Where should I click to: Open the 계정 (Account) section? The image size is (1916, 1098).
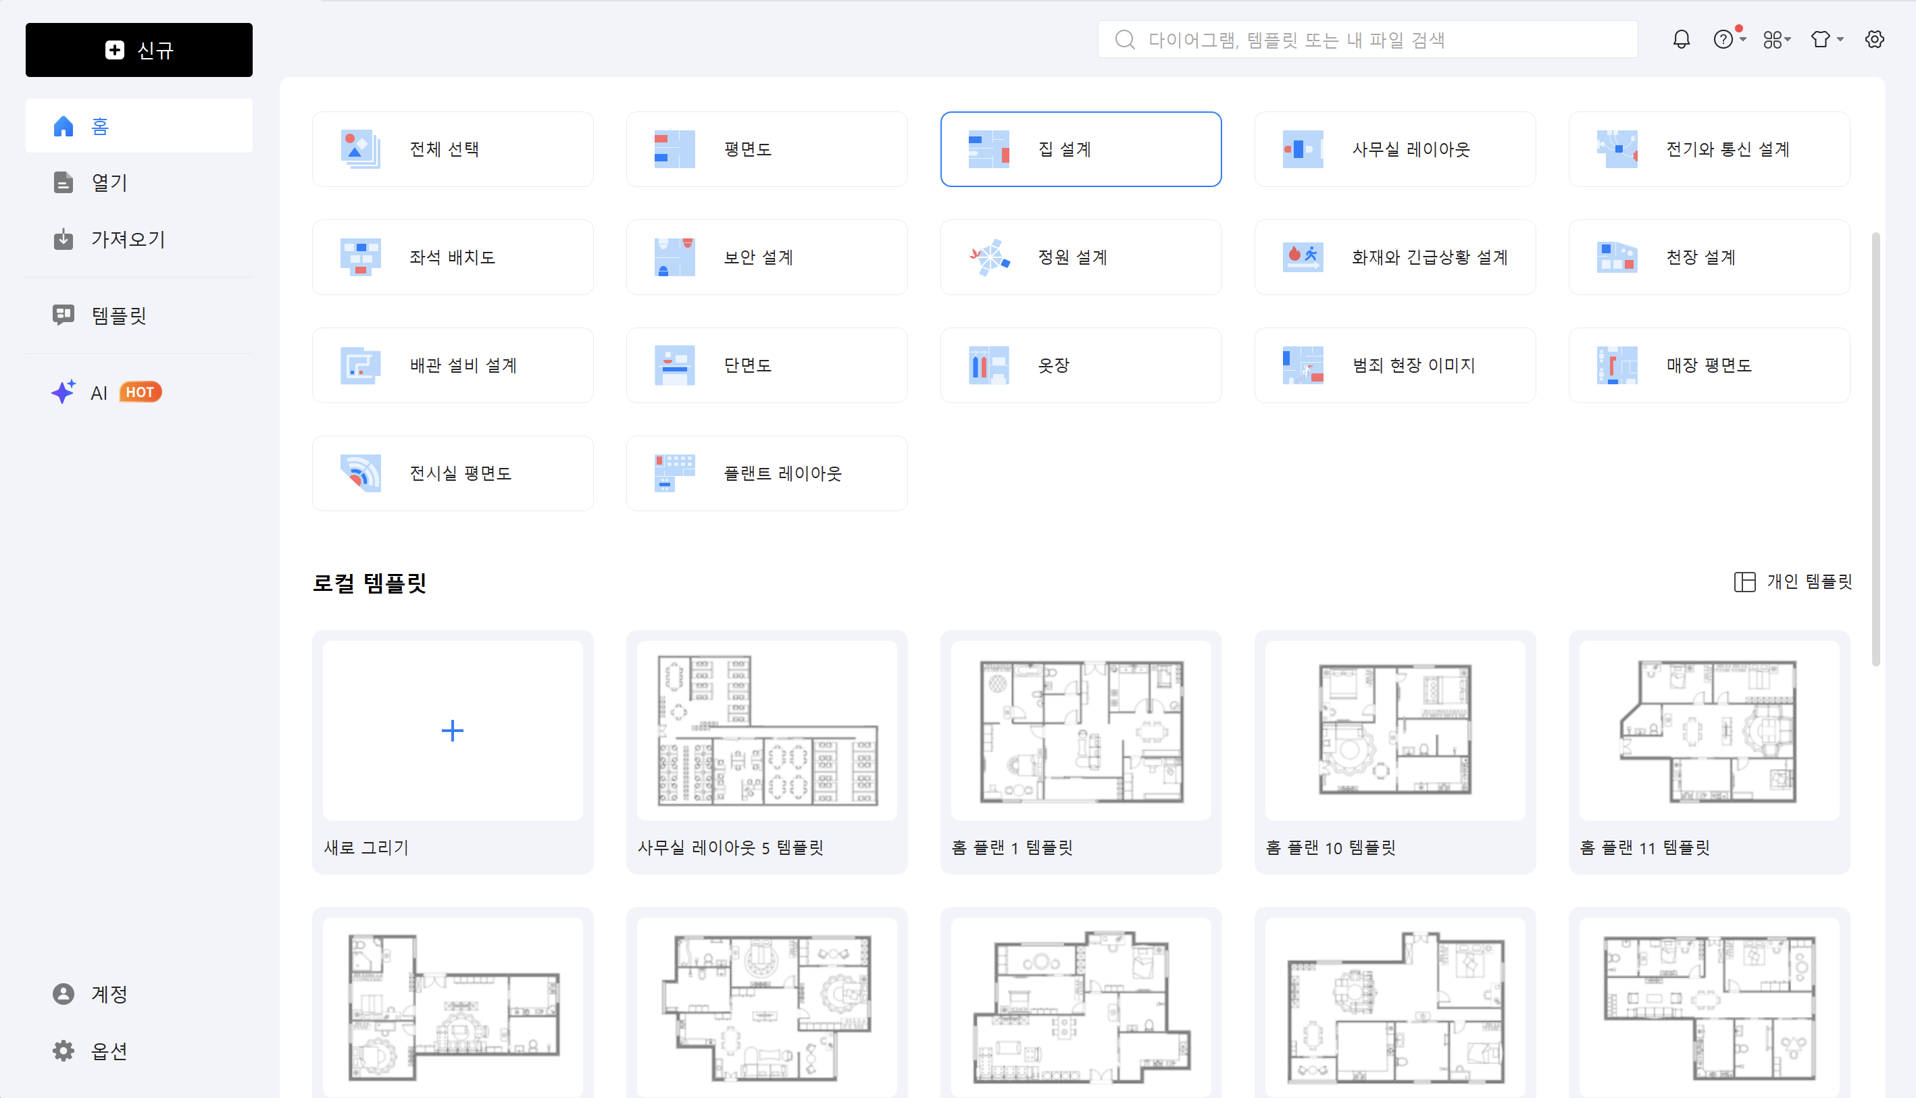[108, 994]
